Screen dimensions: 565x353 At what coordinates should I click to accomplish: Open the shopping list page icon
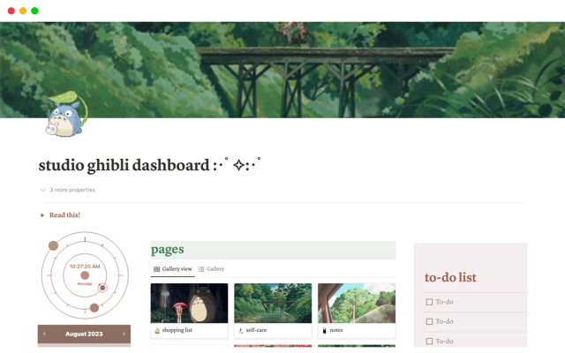157,330
